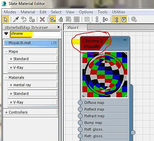Pick Material from Object eyedropper

16,19
